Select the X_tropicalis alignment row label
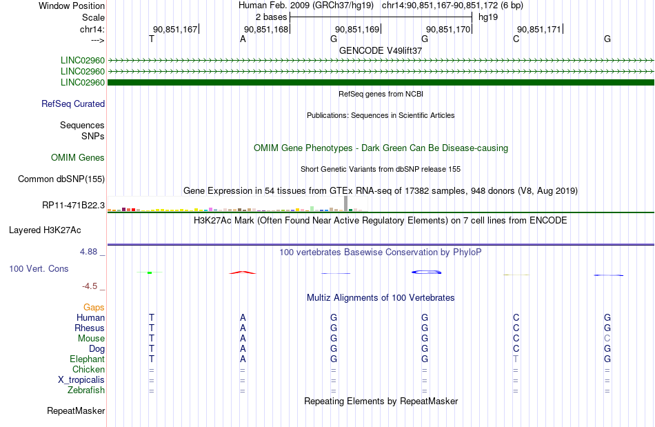Screen dimensions: 655x427 tap(81, 380)
